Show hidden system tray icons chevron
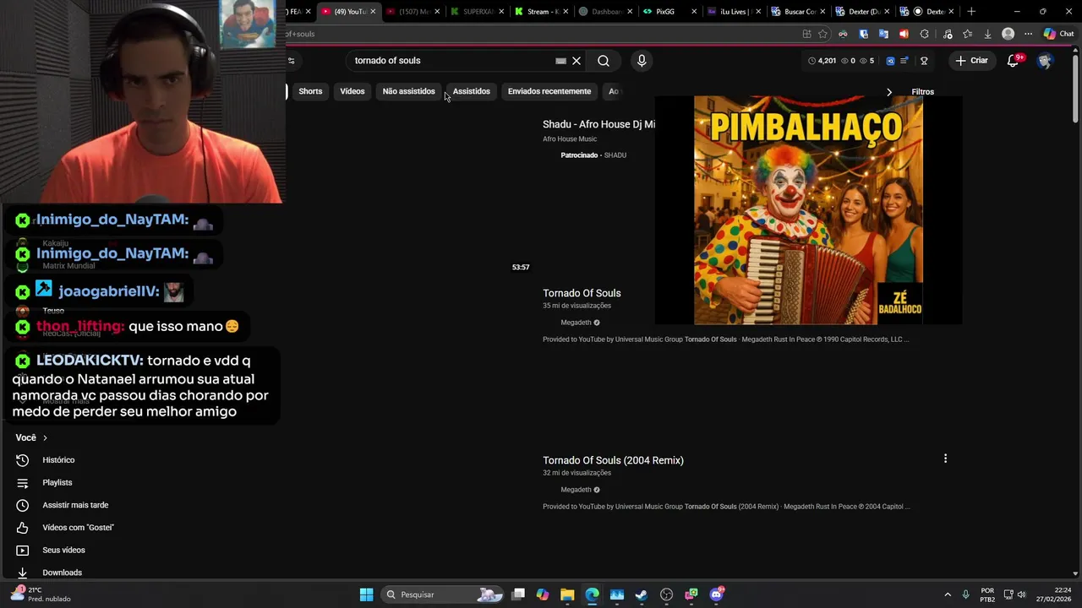The width and height of the screenshot is (1082, 608). [x=948, y=594]
